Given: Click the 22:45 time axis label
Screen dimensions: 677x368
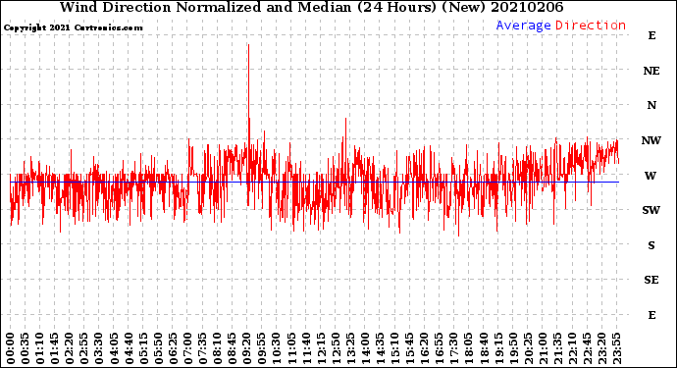Looking at the screenshot, I should (587, 348).
